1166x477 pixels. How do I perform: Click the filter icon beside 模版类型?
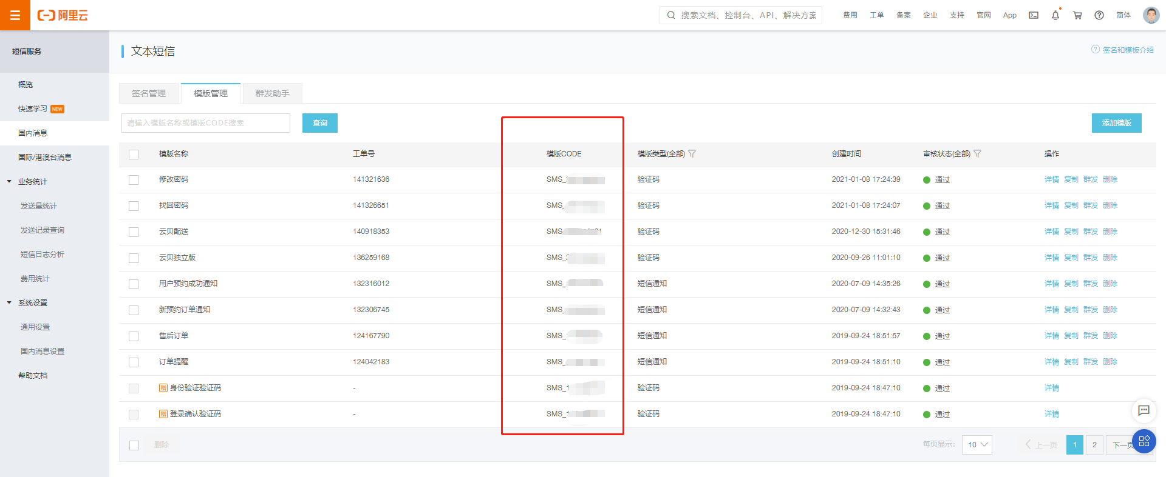692,154
